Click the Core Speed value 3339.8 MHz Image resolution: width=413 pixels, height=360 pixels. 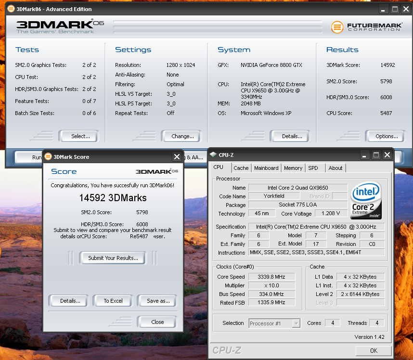click(x=271, y=277)
